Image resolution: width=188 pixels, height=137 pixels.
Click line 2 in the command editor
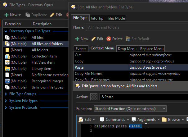pos(140,130)
